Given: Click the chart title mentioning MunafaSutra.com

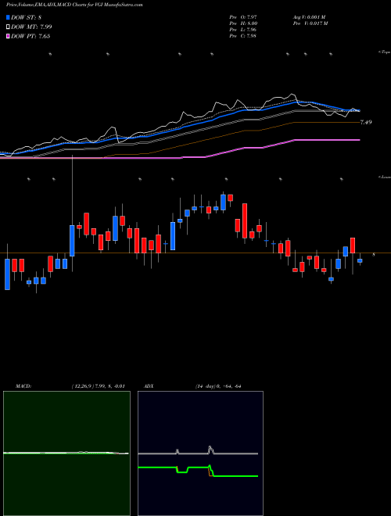Looking at the screenshot, I should coord(74,5).
